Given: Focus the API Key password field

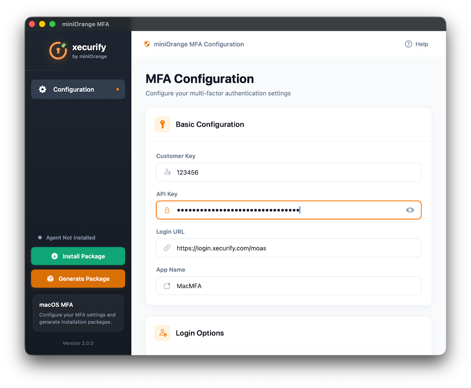Looking at the screenshot, I should (x=288, y=210).
